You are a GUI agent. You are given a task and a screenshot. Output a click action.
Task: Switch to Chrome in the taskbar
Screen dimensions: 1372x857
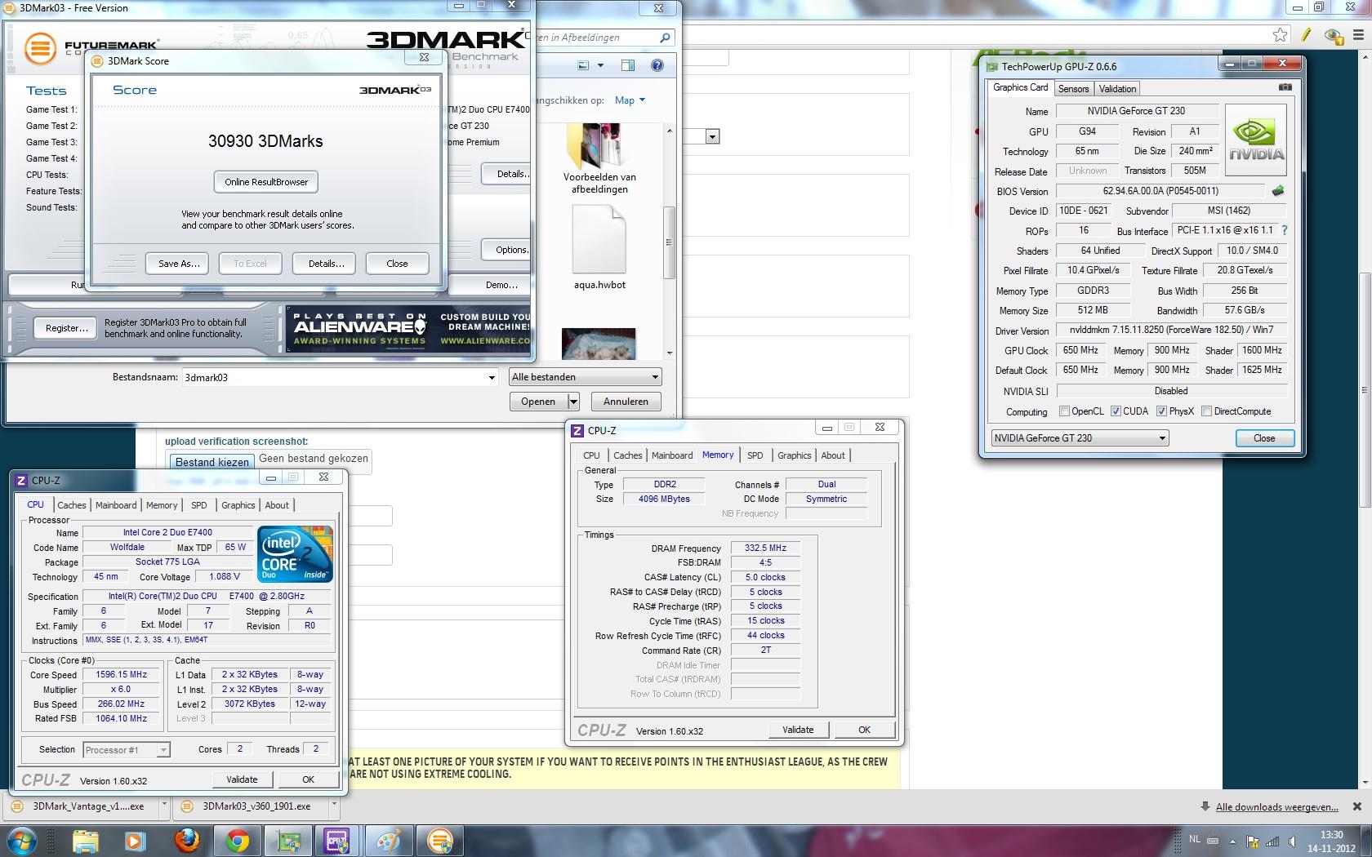click(238, 841)
